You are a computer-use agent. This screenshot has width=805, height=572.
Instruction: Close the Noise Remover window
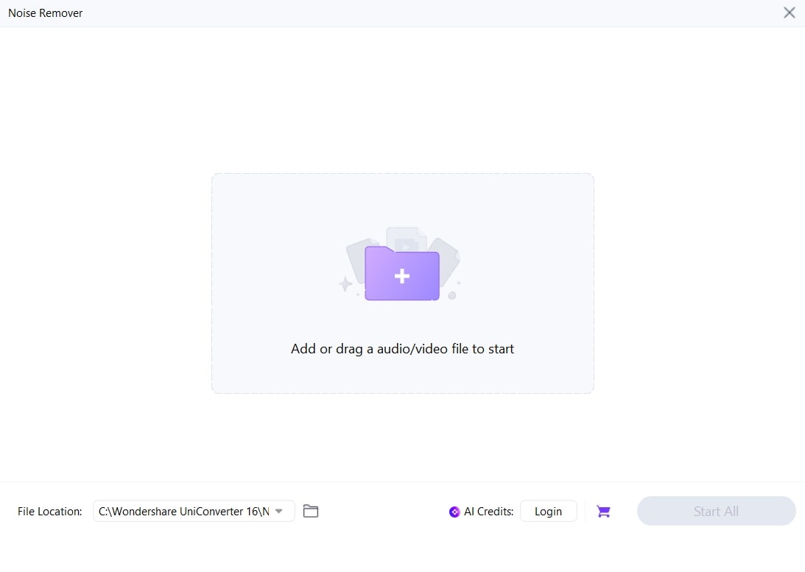click(789, 13)
